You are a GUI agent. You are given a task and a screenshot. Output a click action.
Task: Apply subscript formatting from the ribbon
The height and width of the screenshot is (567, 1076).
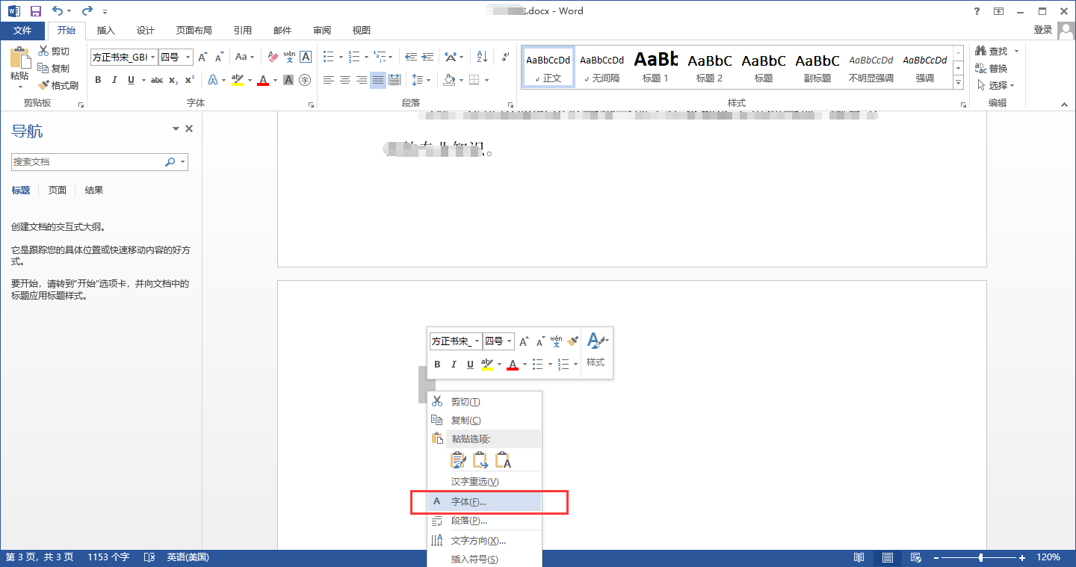[x=173, y=80]
